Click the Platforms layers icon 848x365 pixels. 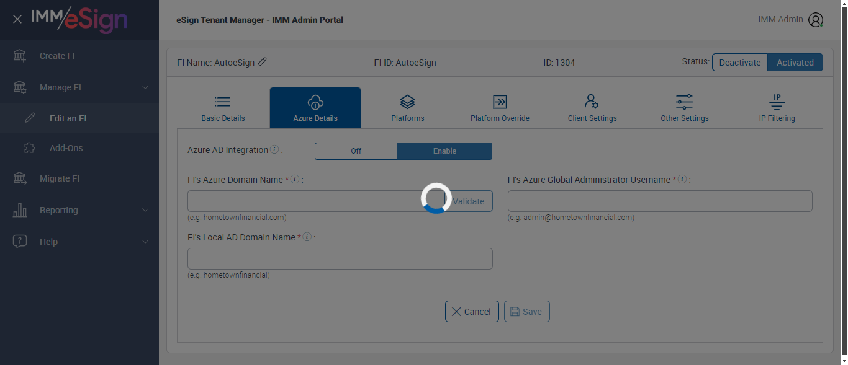[x=407, y=102]
